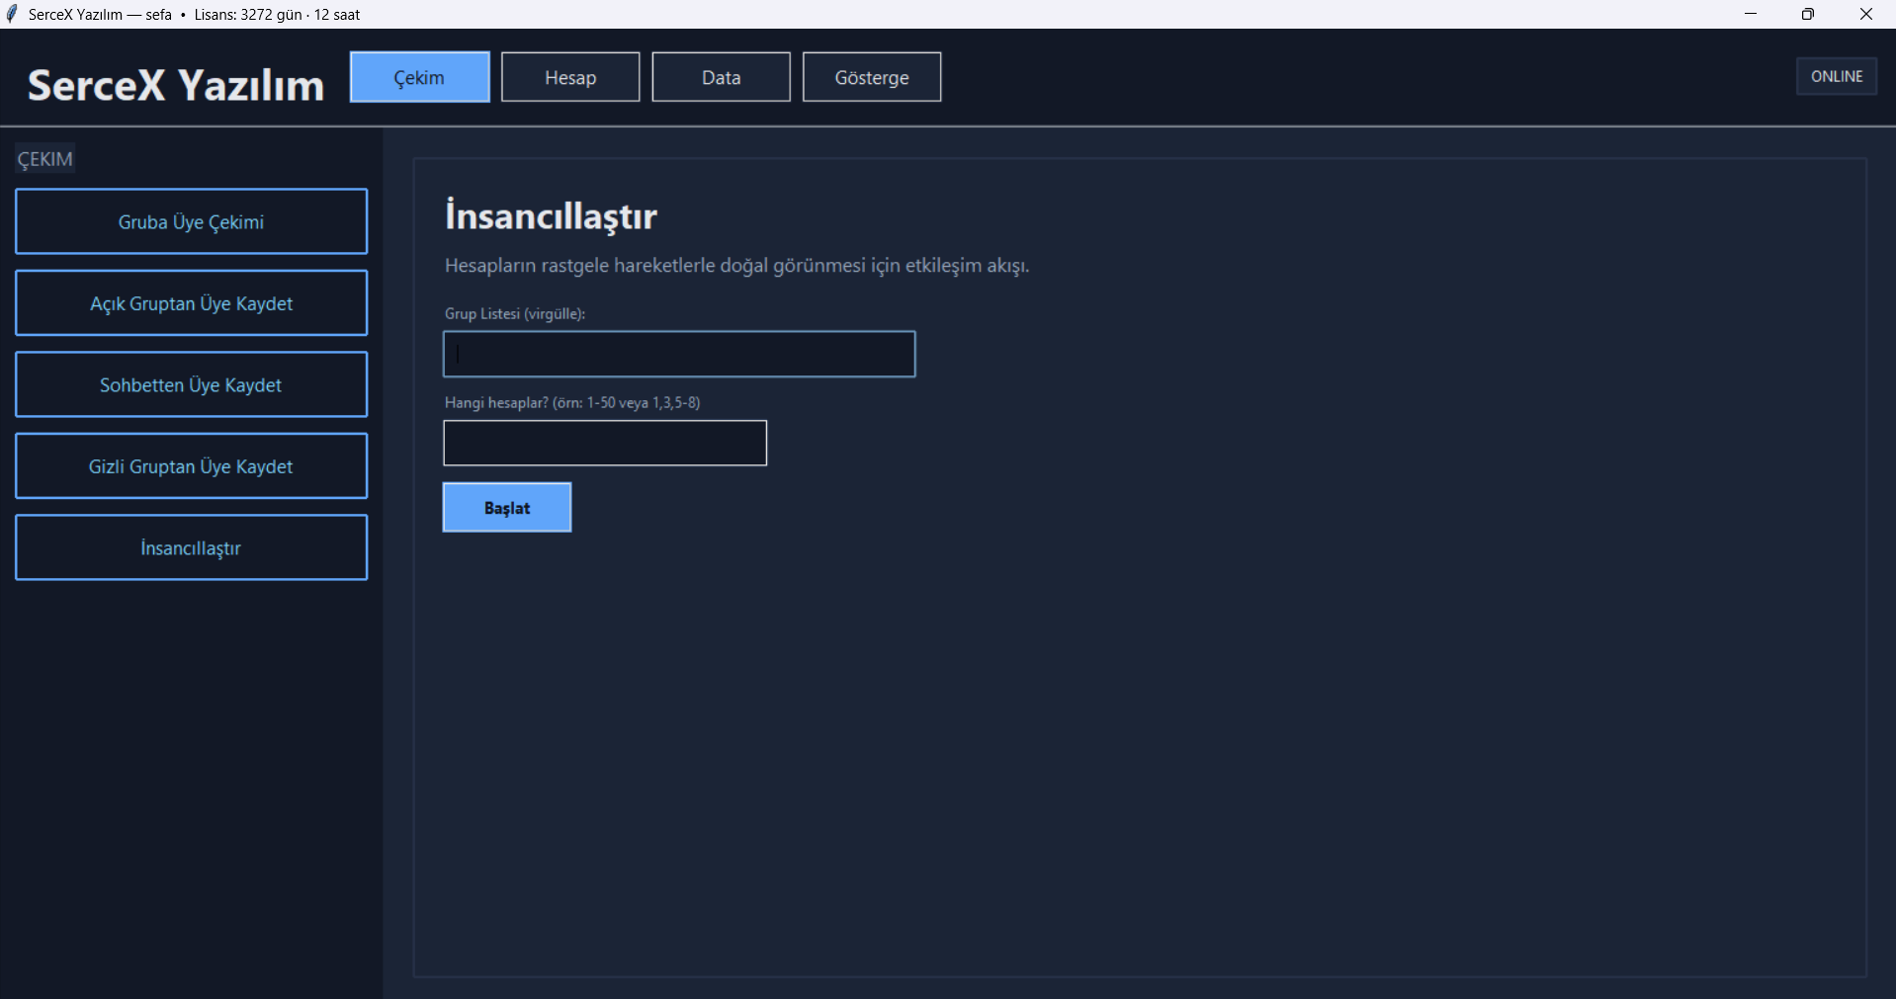1896x999 pixels.
Task: Choose Açık Gruptan Üye Kaydet
Action: click(191, 303)
